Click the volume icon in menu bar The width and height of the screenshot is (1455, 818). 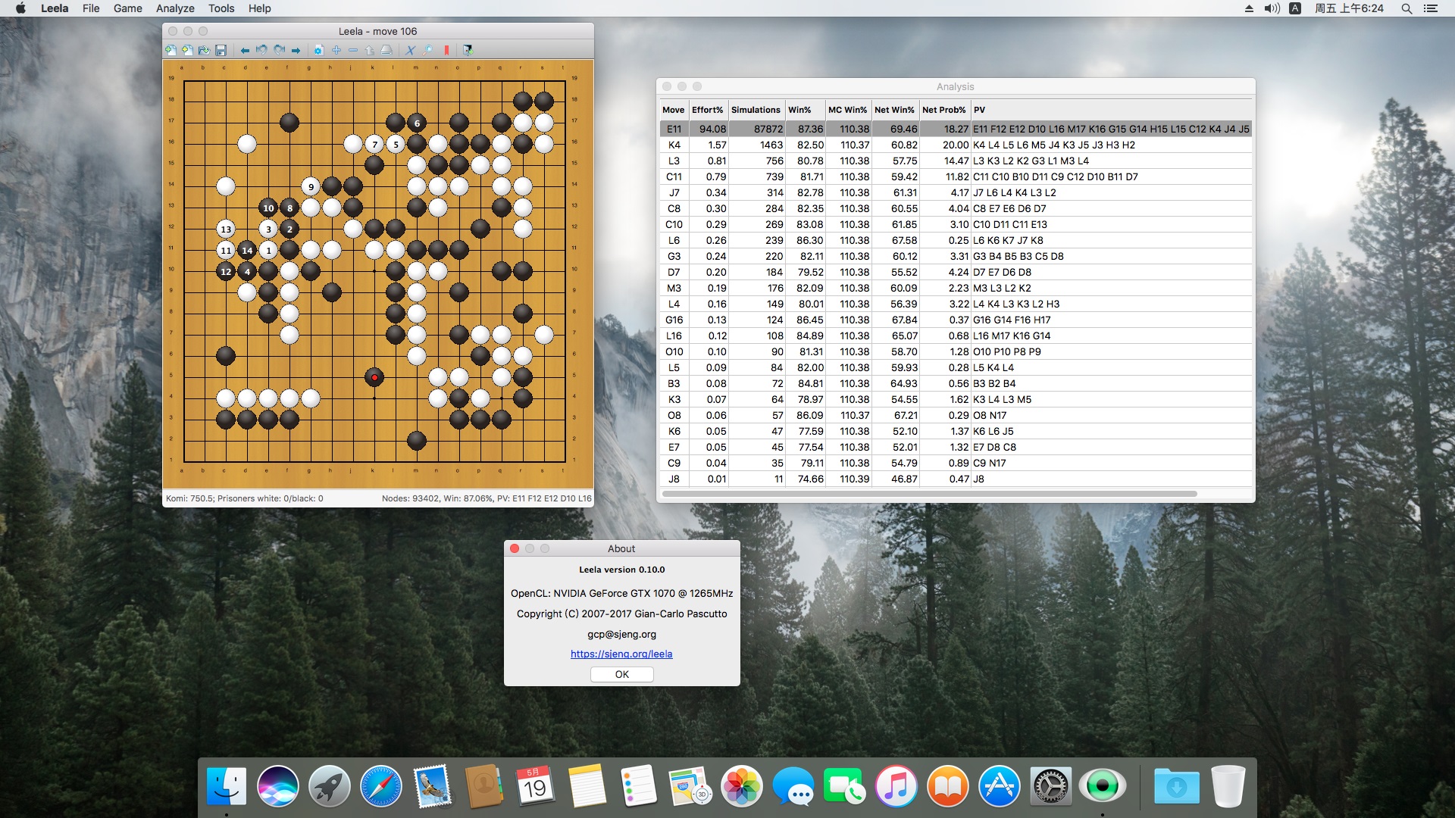1272,8
